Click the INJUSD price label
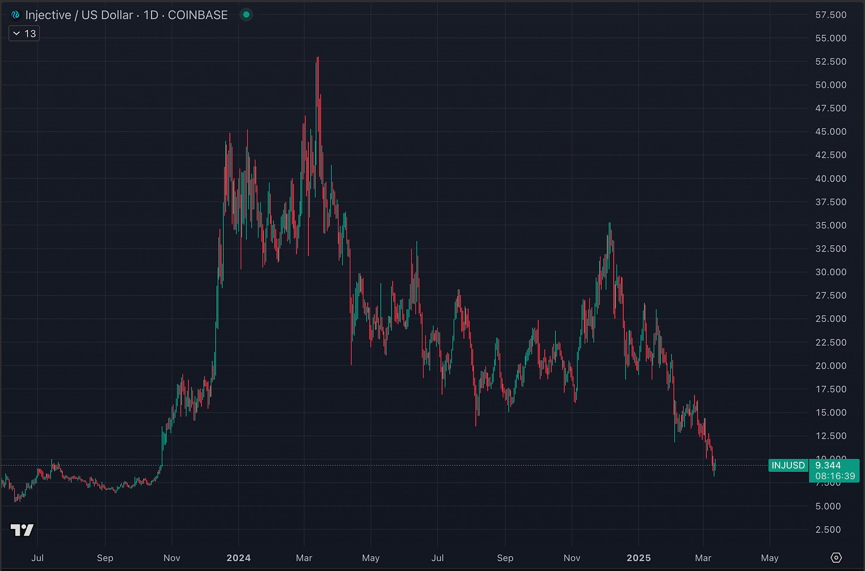The image size is (865, 571). tap(788, 465)
